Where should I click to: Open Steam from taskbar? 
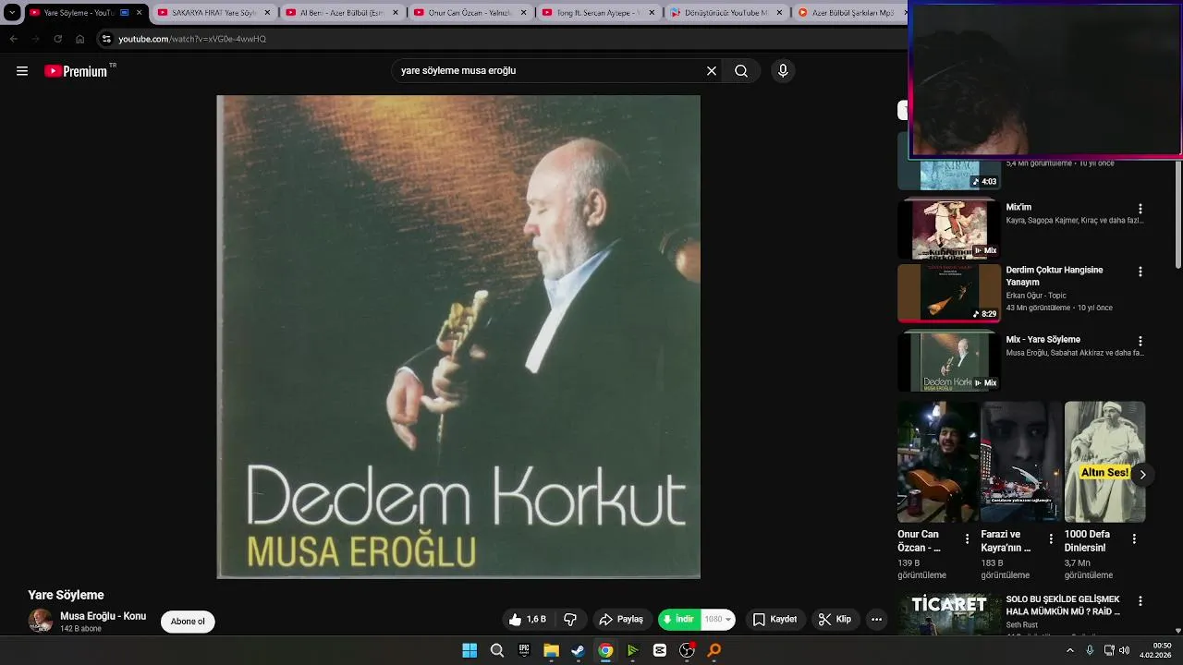[578, 650]
